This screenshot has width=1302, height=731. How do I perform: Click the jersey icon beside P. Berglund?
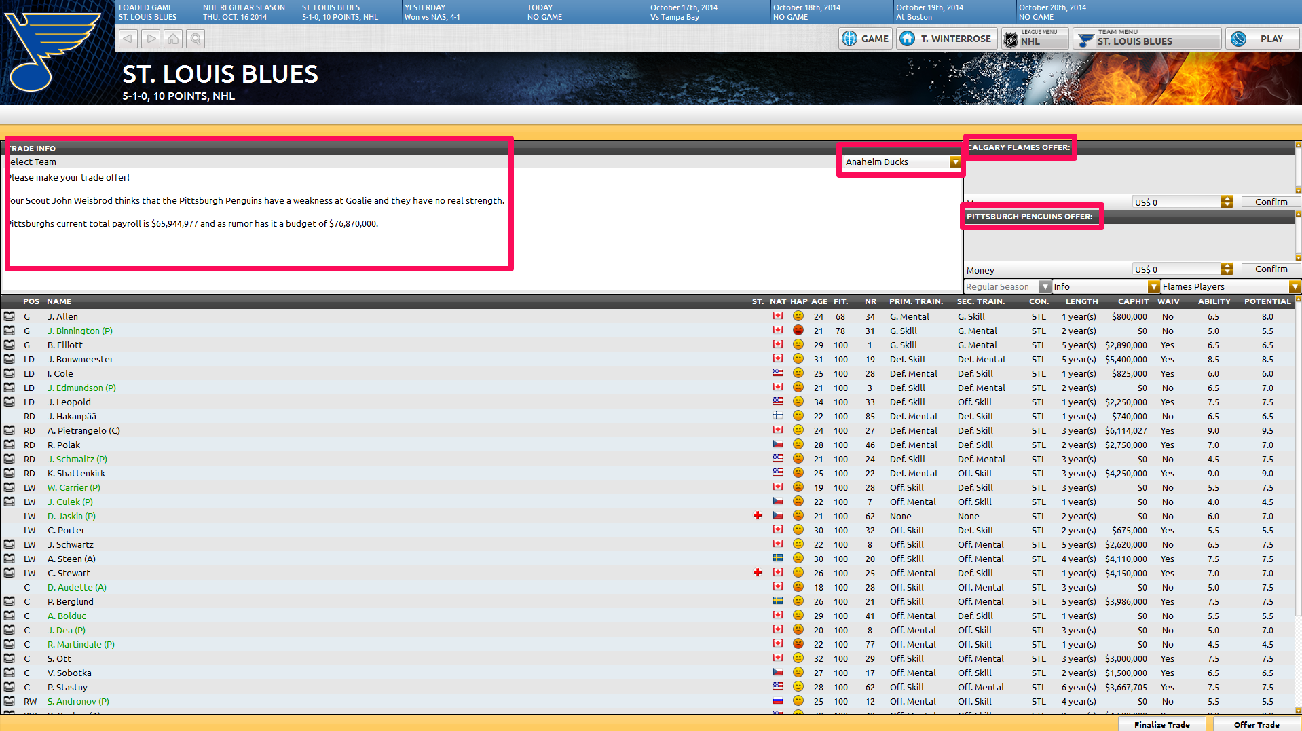coord(9,601)
